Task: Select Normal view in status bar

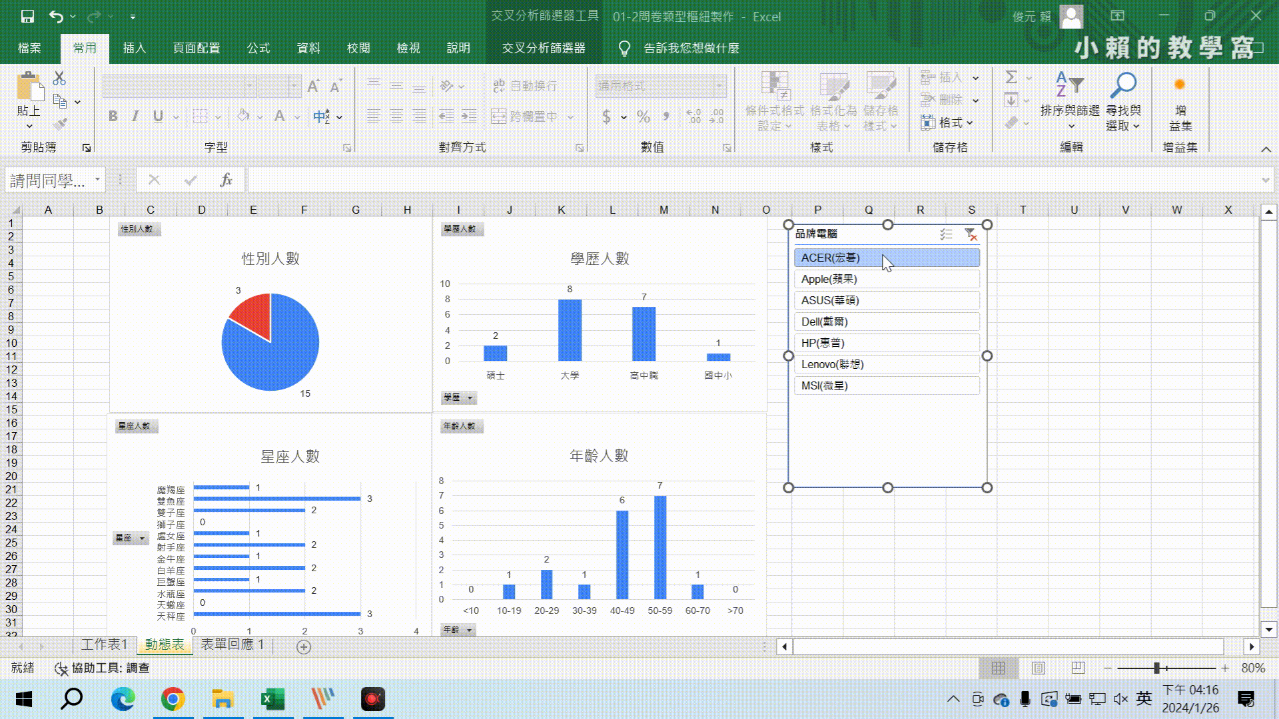Action: click(x=998, y=668)
